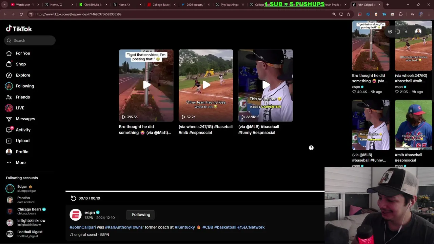Image resolution: width=434 pixels, height=244 pixels.
Task: Toggle the Following button for espn
Action: (141, 215)
